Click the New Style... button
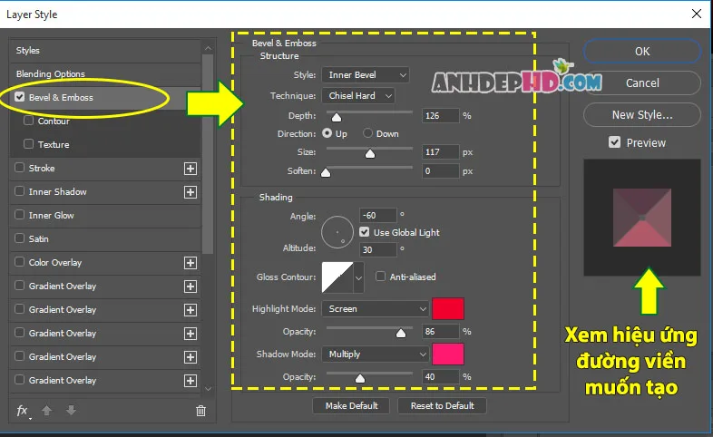The image size is (713, 437). coord(642,115)
